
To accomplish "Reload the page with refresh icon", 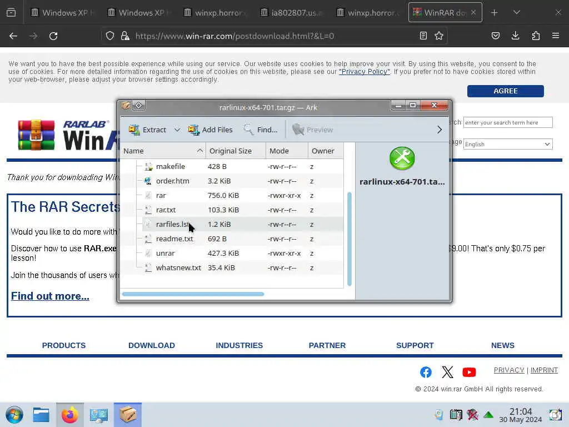I will [53, 36].
